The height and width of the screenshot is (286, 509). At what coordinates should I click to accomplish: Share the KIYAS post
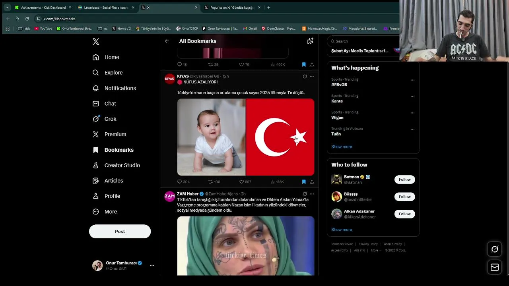[312, 182]
